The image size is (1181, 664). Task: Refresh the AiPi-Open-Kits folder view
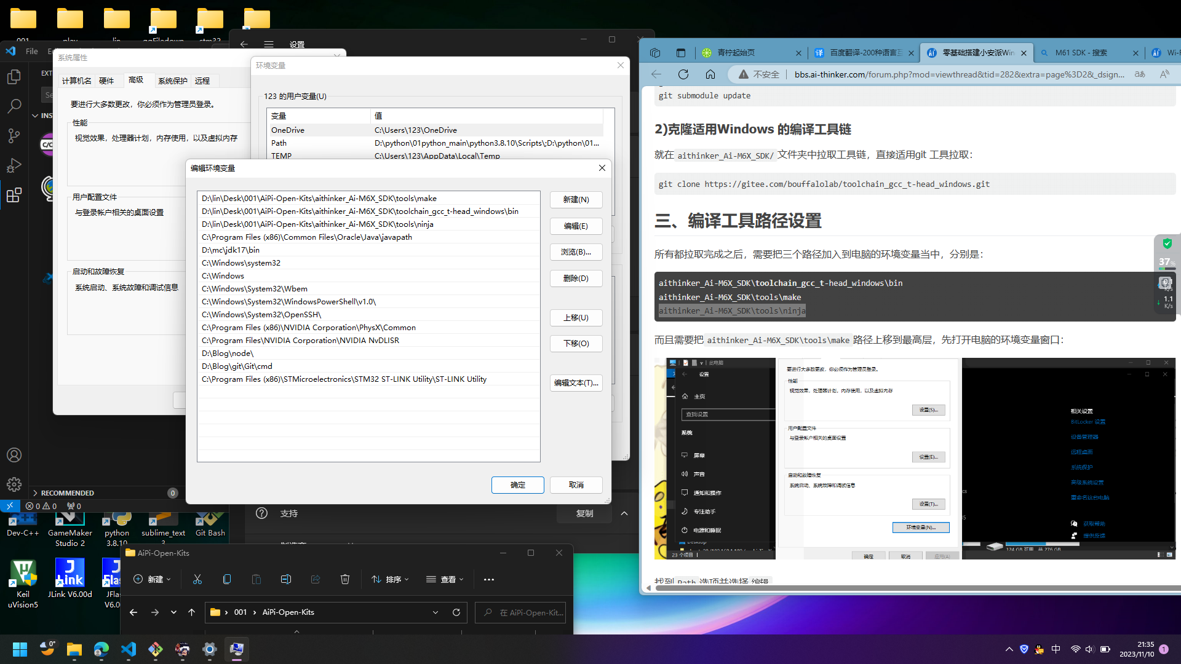pos(456,612)
